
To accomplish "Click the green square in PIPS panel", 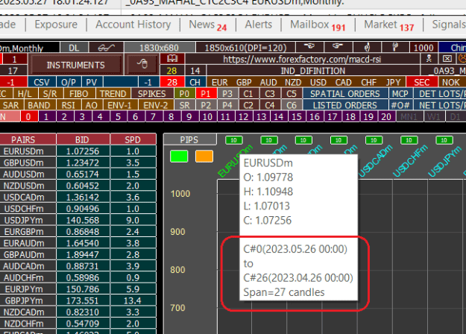I will [179, 156].
